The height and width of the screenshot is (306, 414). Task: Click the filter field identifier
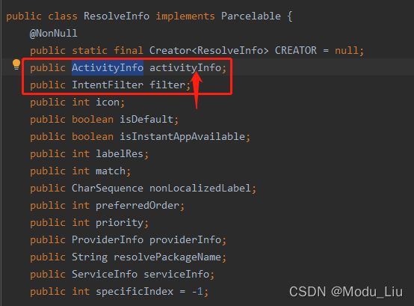167,85
